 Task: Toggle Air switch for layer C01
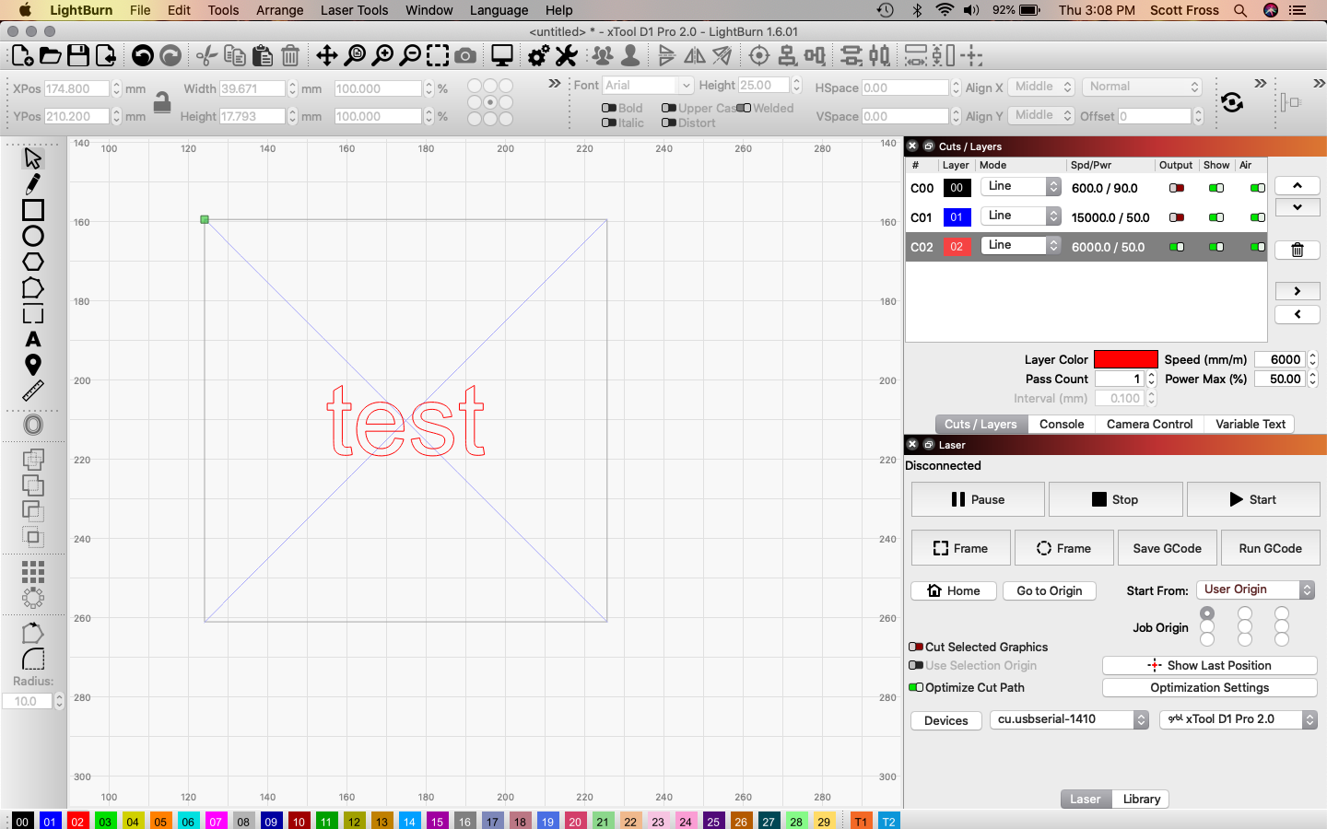click(1257, 217)
